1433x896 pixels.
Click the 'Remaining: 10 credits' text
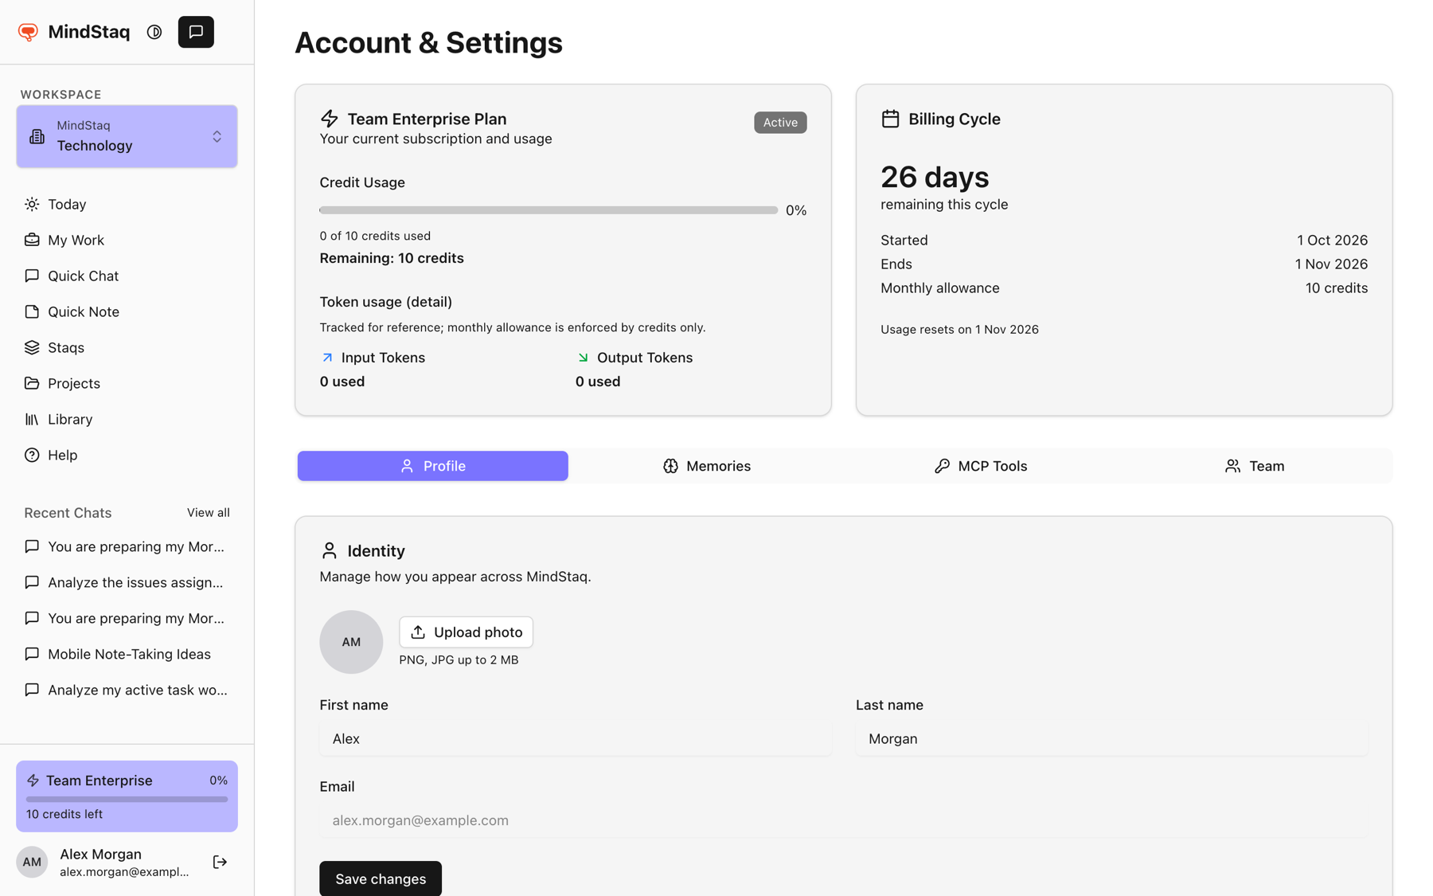[392, 258]
